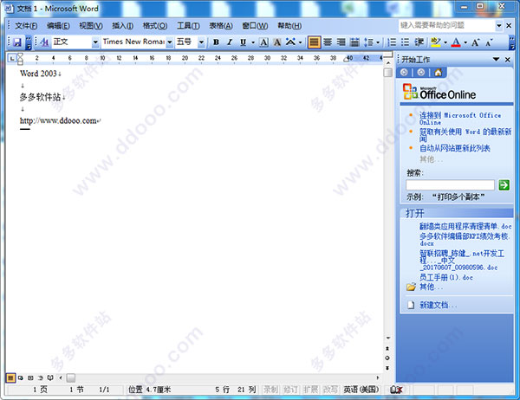Screen dimensions: 520x400
Task: Click the blank page icon beside 新建文档
Action: (411, 305)
